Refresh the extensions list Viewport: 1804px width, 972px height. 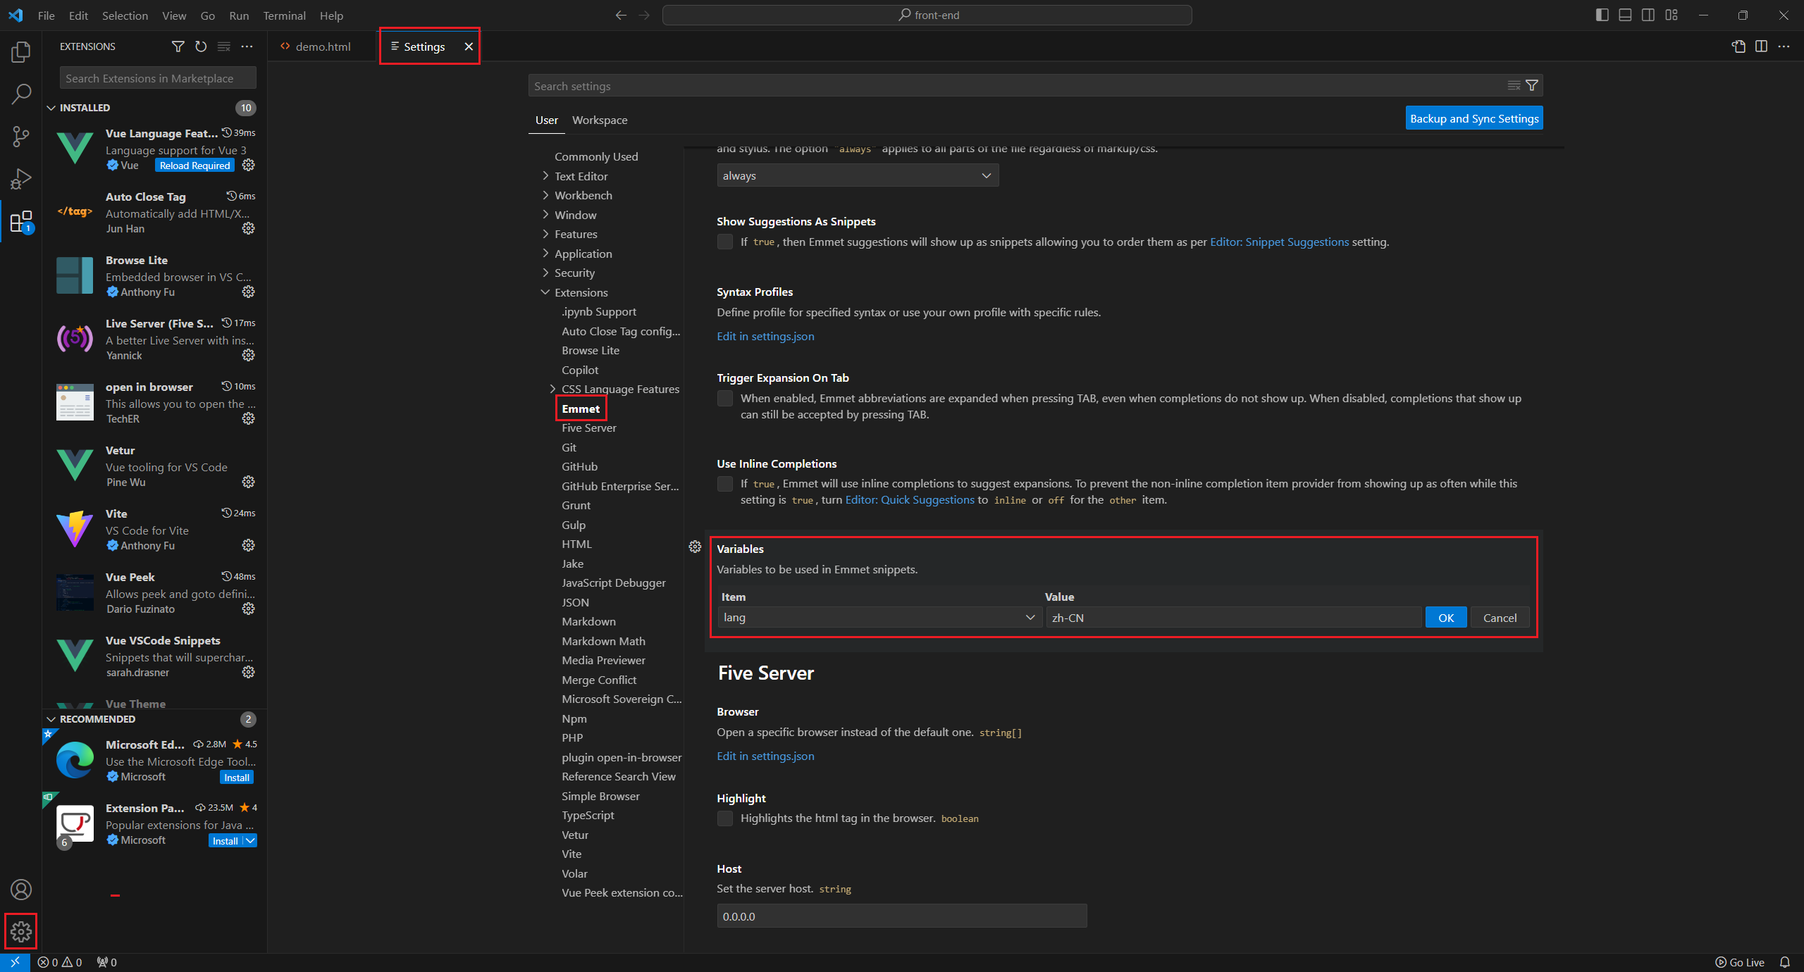click(x=201, y=46)
